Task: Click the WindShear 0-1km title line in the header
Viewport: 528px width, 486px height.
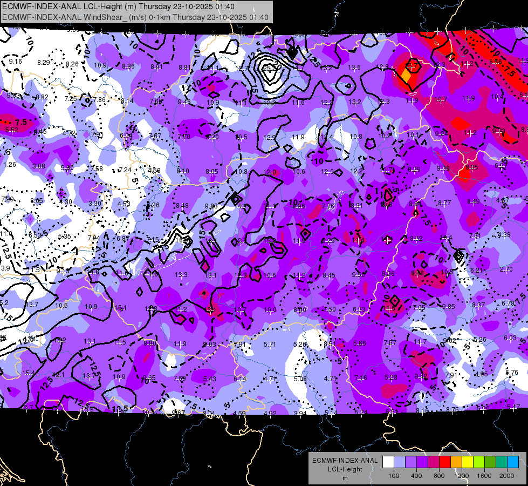Action: (135, 17)
